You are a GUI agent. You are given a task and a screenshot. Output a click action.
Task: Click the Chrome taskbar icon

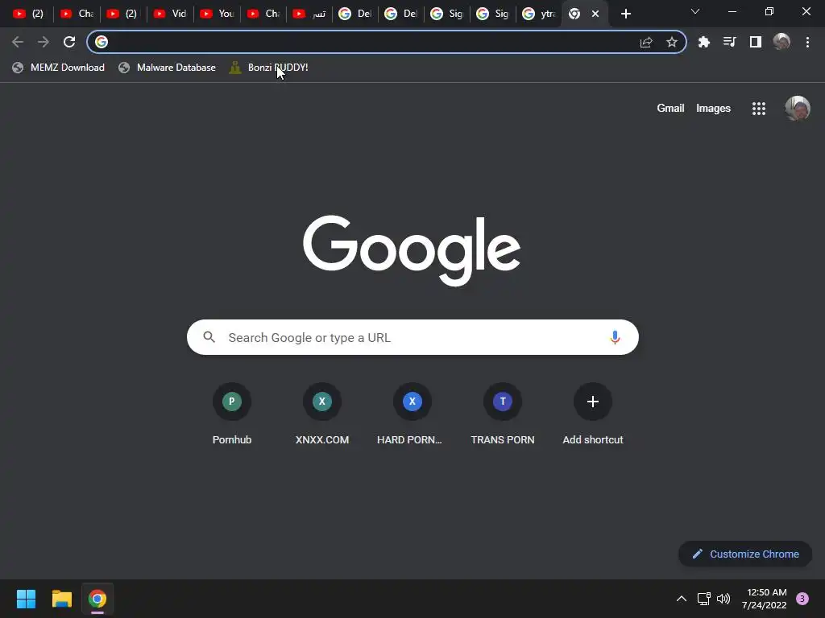pyautogui.click(x=97, y=599)
